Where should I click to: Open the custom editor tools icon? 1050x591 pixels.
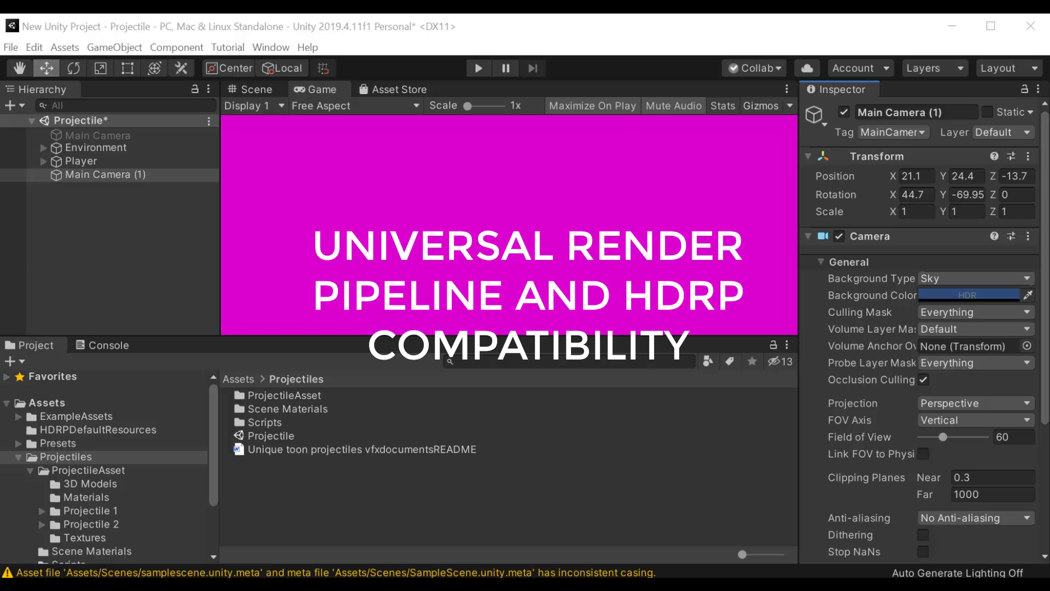point(181,68)
